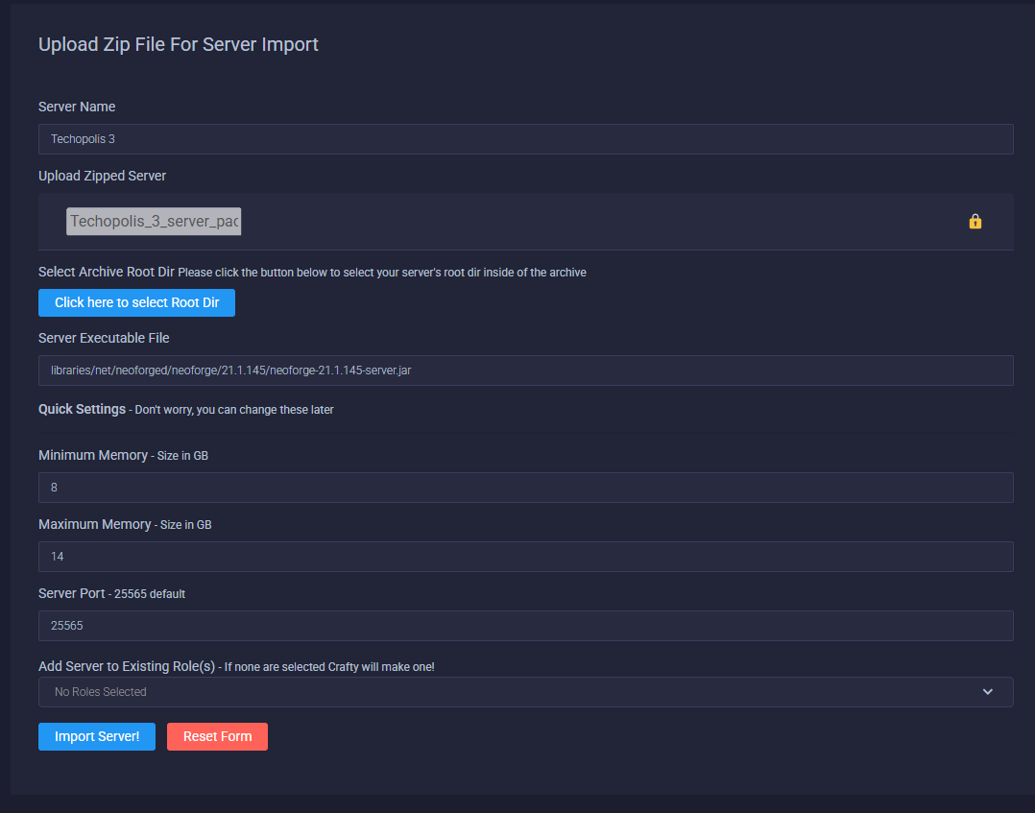Click the Server Port label text
Image resolution: width=1035 pixels, height=813 pixels.
72,593
